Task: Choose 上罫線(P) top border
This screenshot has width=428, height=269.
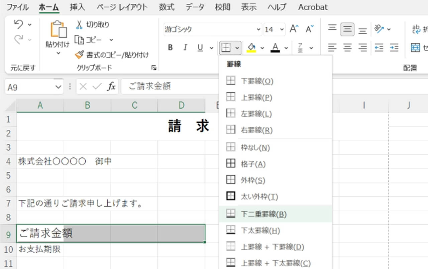Action: coord(276,97)
